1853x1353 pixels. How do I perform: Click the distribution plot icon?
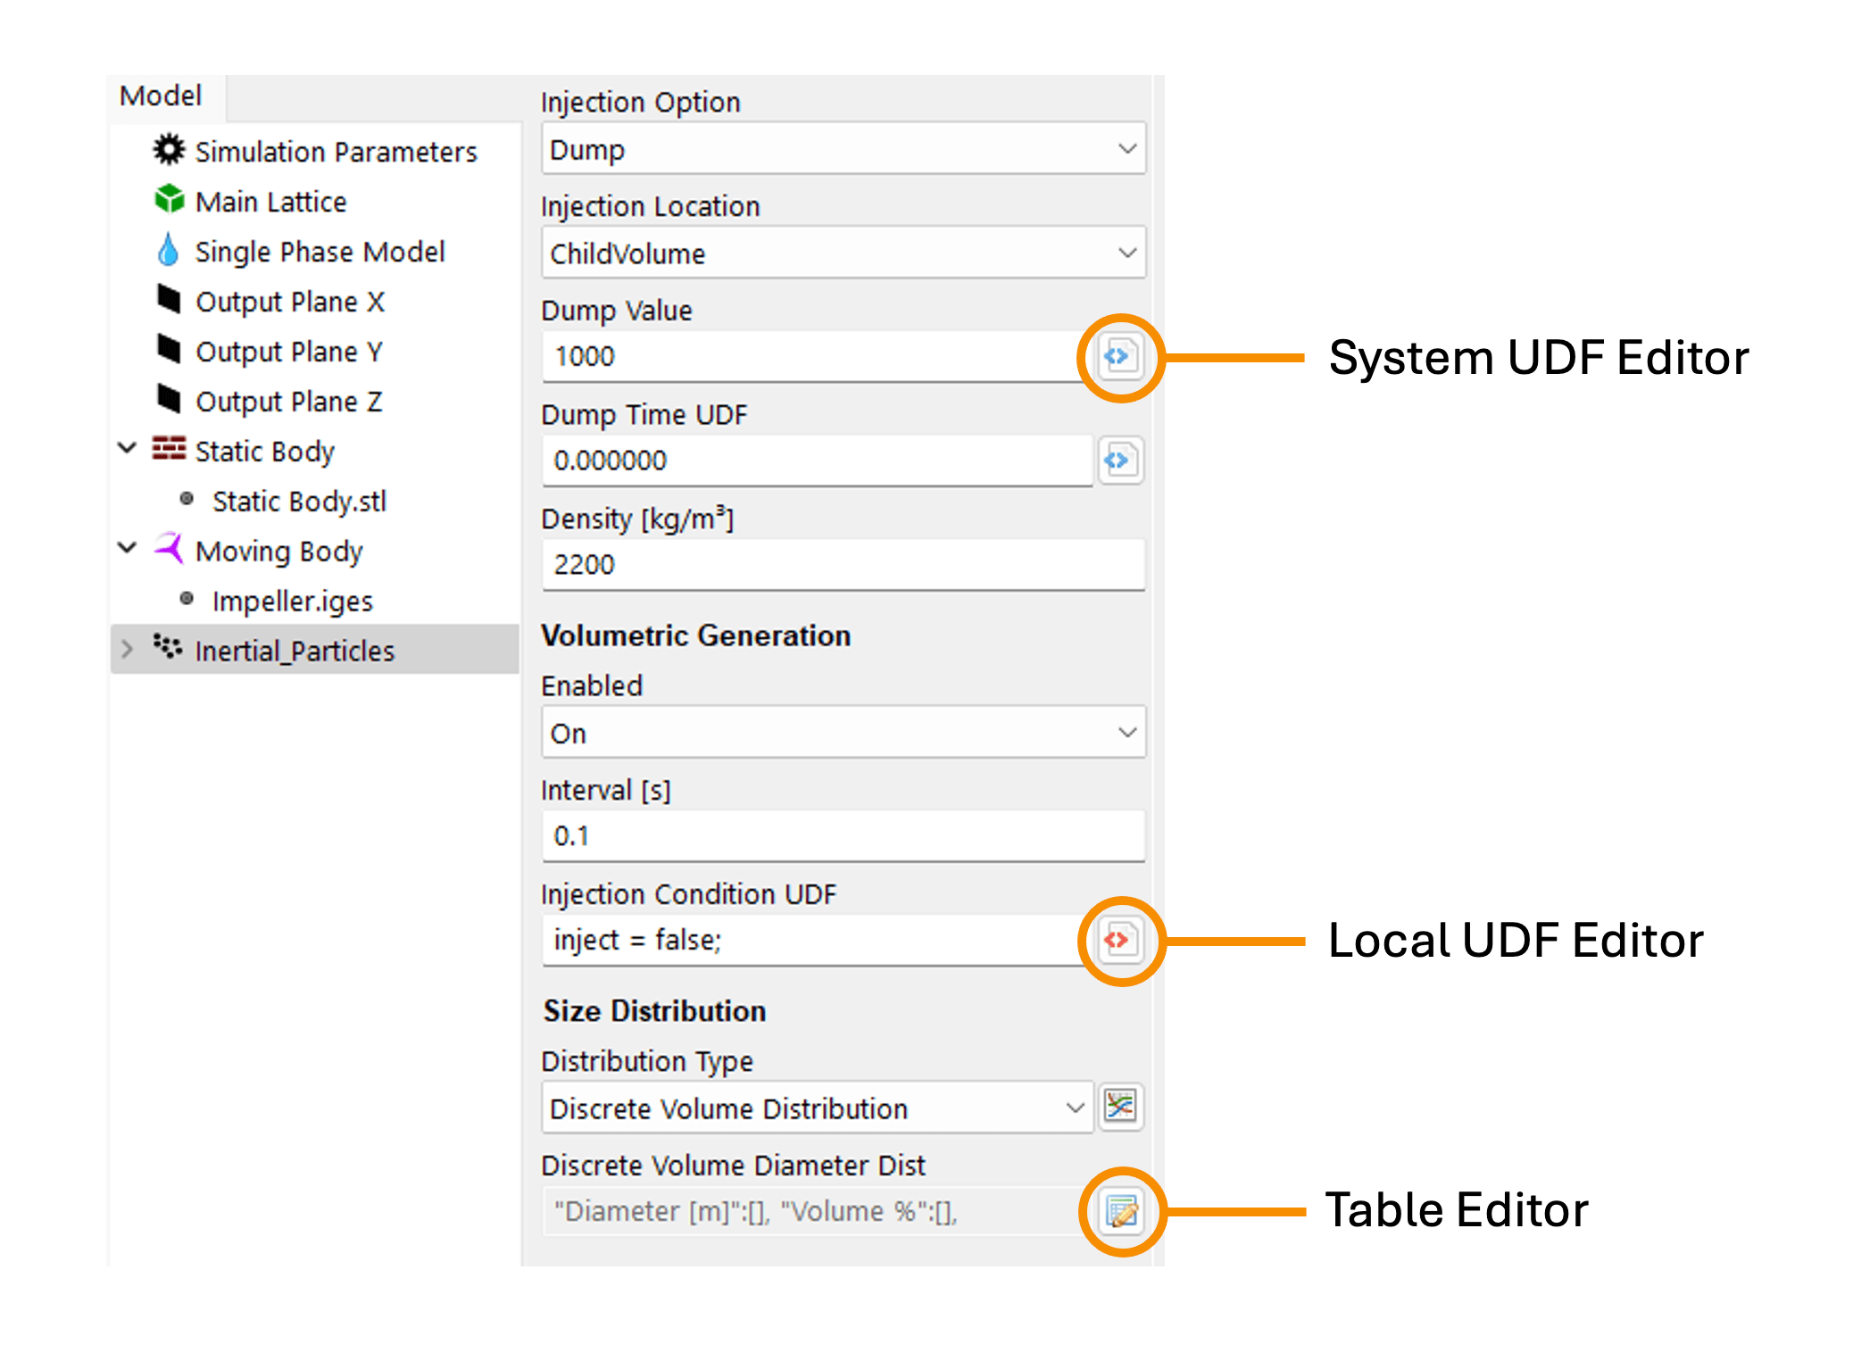tap(1120, 1107)
